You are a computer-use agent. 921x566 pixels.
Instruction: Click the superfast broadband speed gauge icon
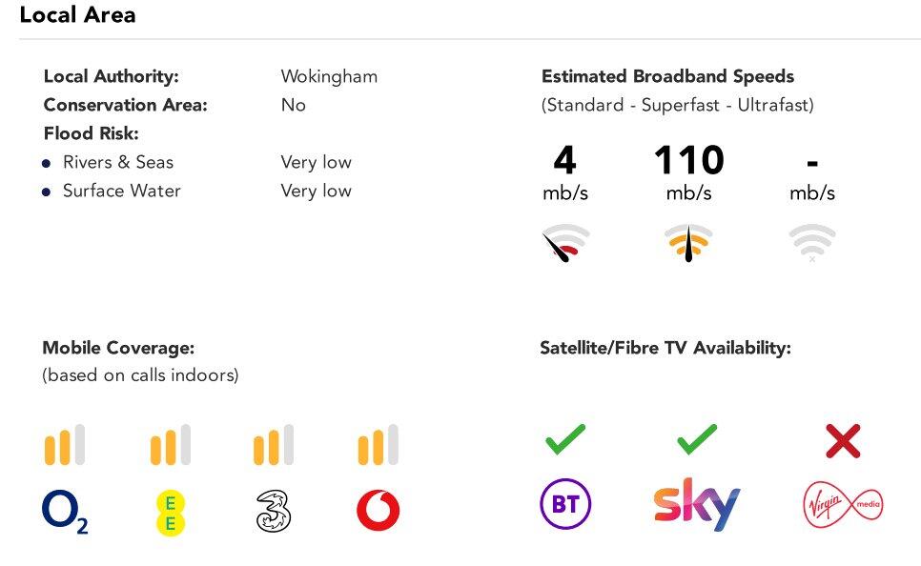point(688,243)
